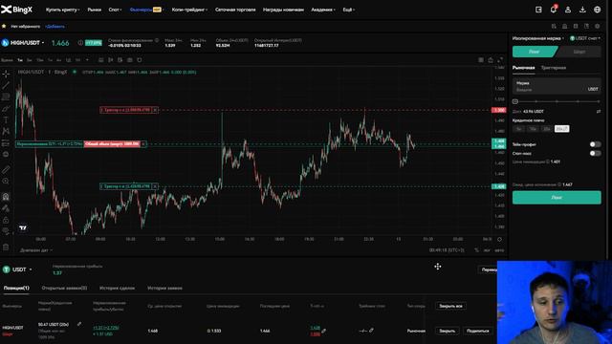This screenshot has width=612, height=344.
Task: Switch to the Market order tab
Action: (523, 68)
